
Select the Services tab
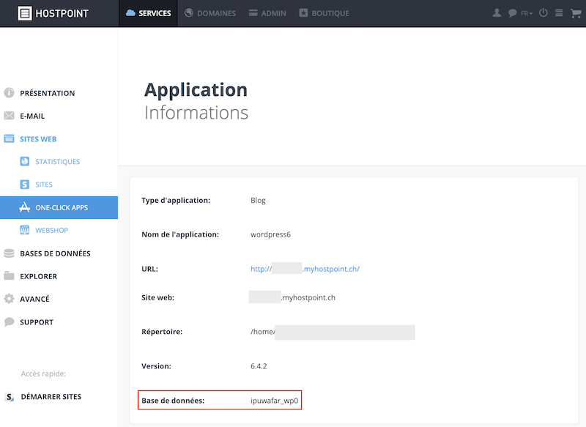pyautogui.click(x=149, y=13)
